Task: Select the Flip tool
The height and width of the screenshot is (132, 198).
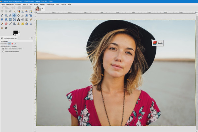Action: click(10, 19)
